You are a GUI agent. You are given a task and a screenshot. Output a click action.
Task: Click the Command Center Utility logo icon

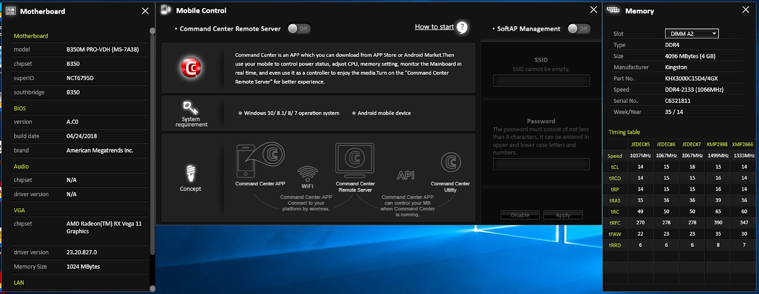tap(451, 162)
